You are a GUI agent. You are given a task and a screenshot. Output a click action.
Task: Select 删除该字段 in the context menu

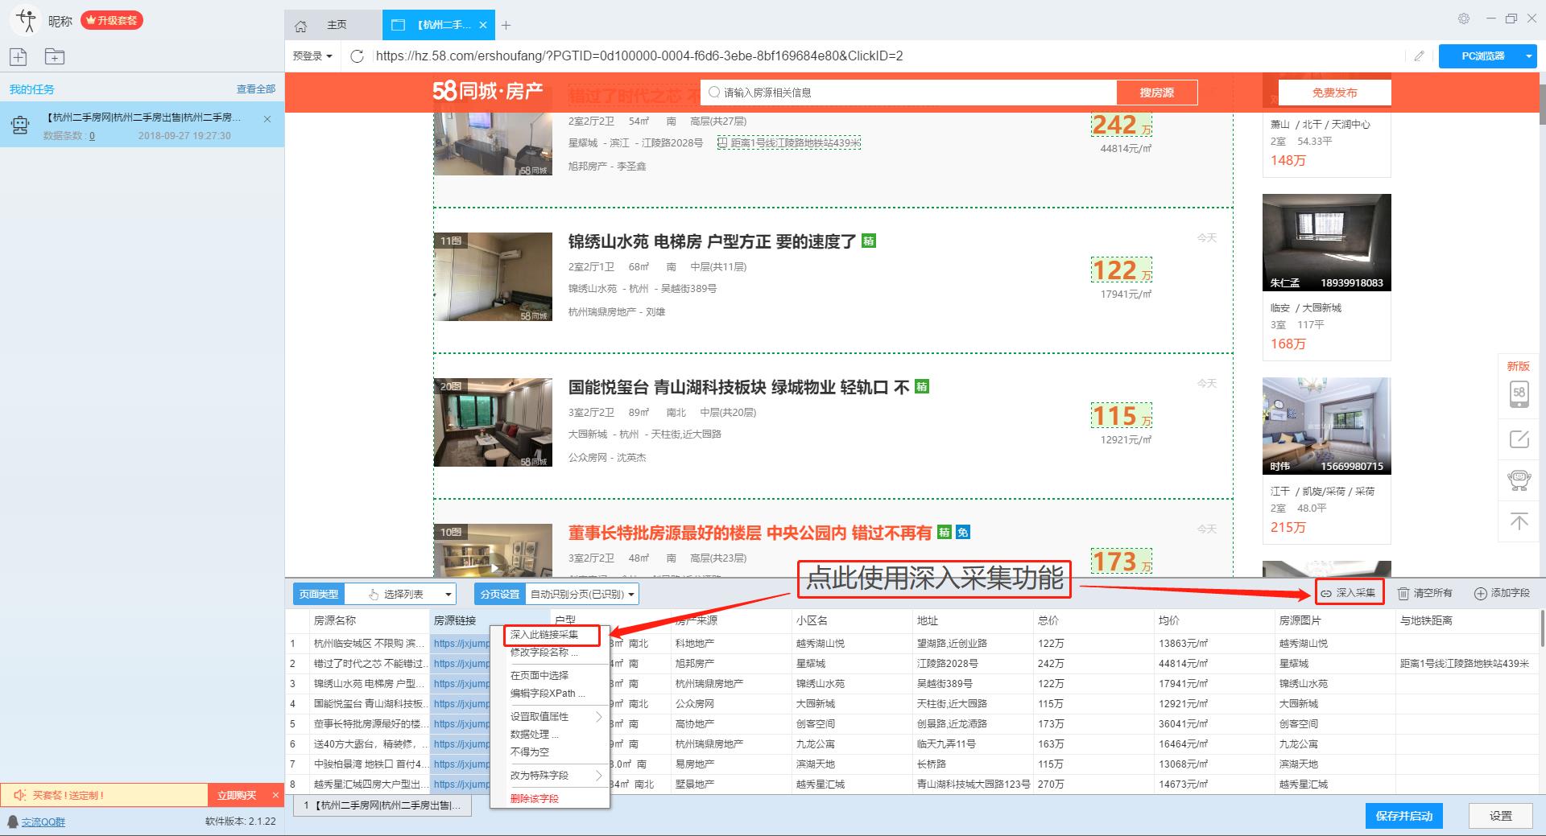(x=535, y=798)
